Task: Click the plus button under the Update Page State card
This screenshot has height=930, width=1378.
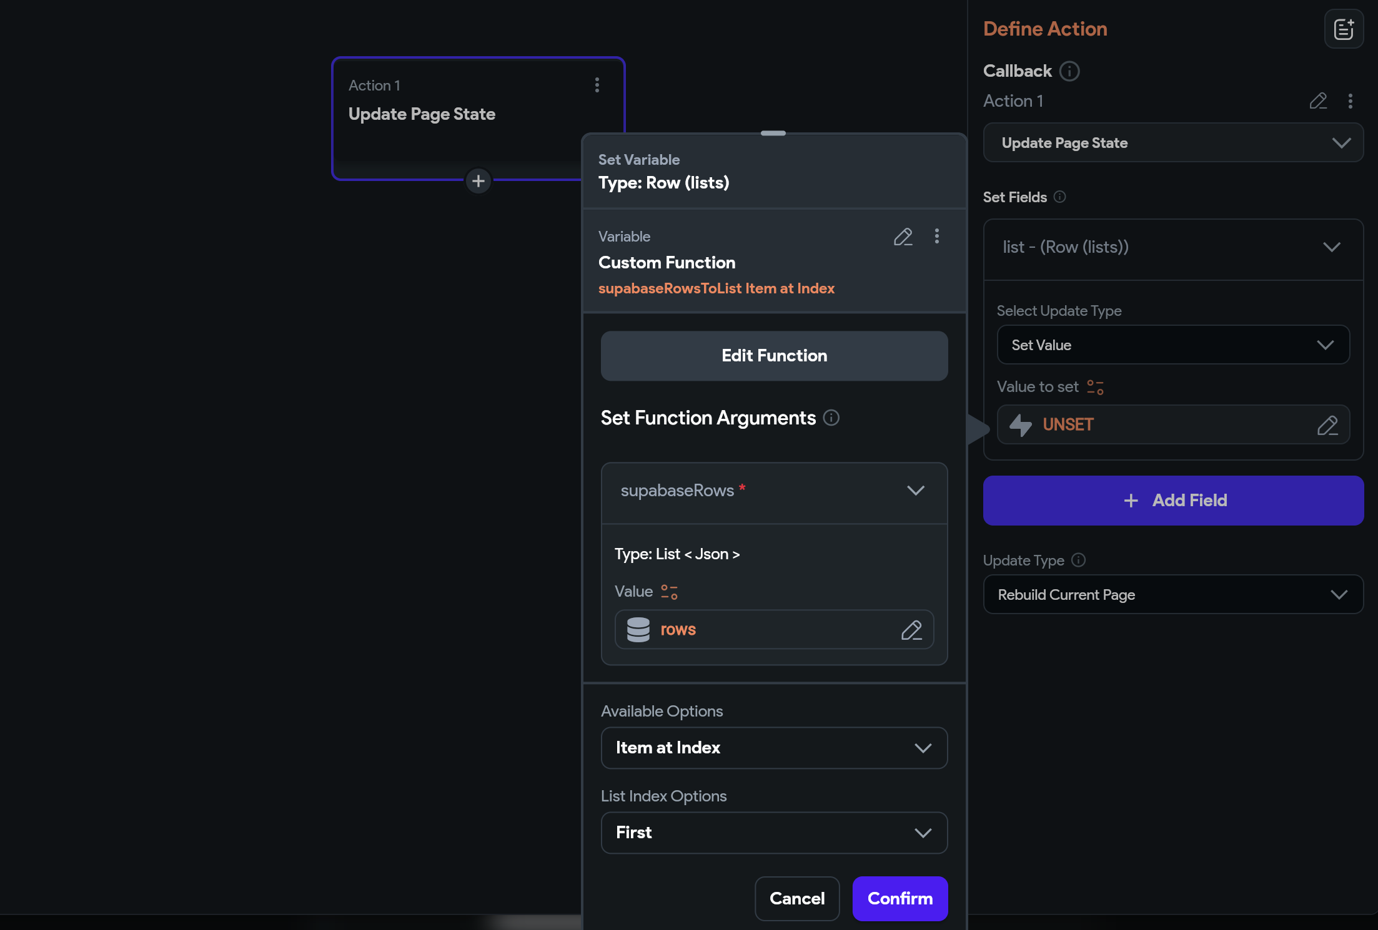Action: [478, 181]
